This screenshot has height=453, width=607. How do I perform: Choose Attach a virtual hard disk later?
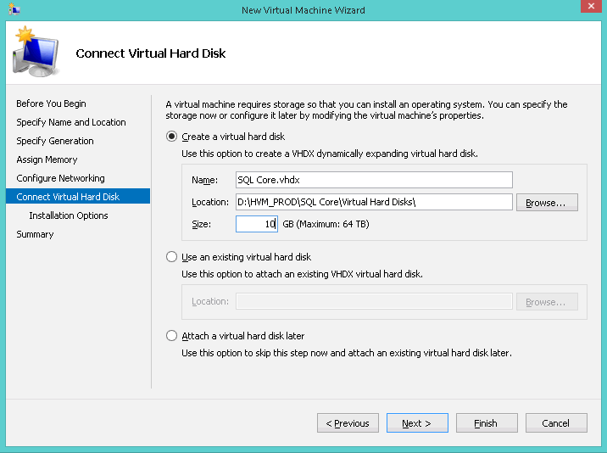click(172, 336)
